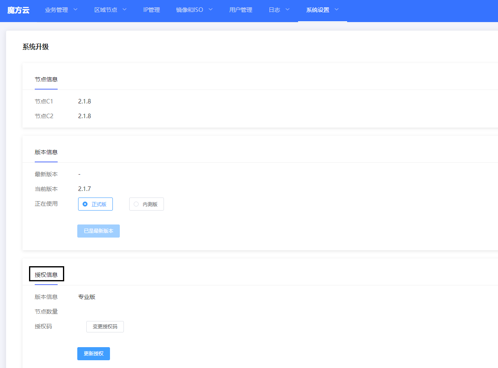Expand the 镜像和ISO dropdown menu
Screen dimensions: 498x368
[x=195, y=10]
